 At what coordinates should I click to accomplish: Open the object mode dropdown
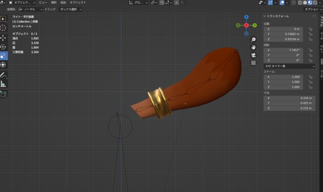point(22,3)
